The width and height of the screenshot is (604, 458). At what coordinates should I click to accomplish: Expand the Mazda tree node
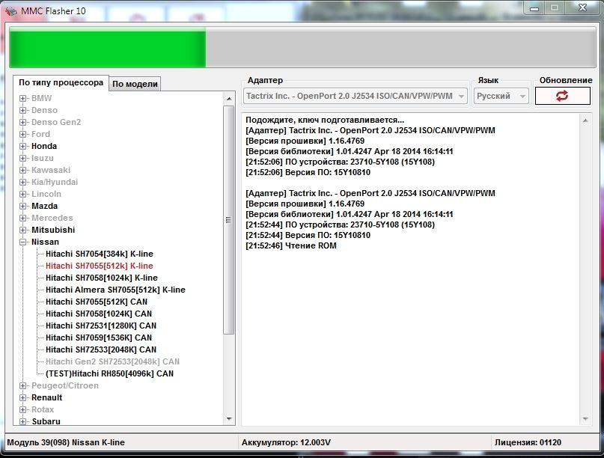tap(22, 206)
